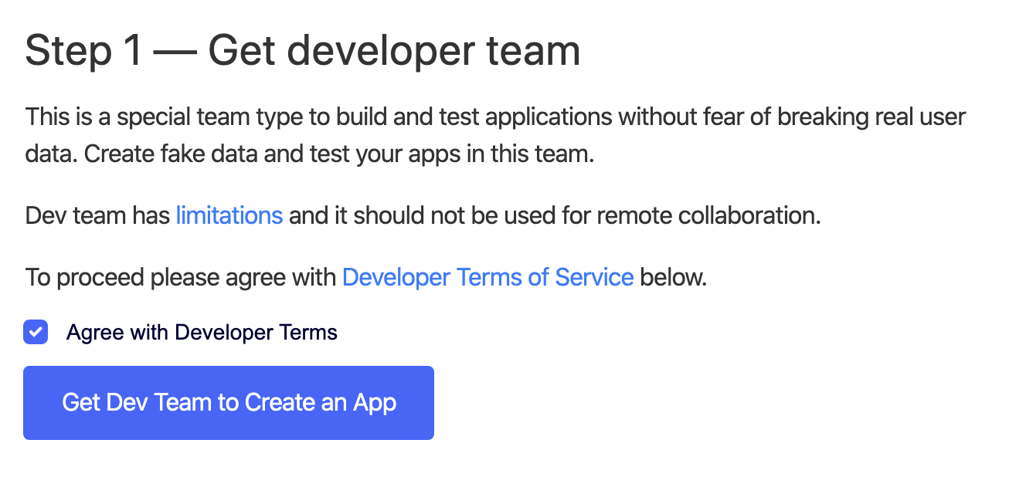Open the limitations link
The image size is (1009, 477).
(x=229, y=215)
